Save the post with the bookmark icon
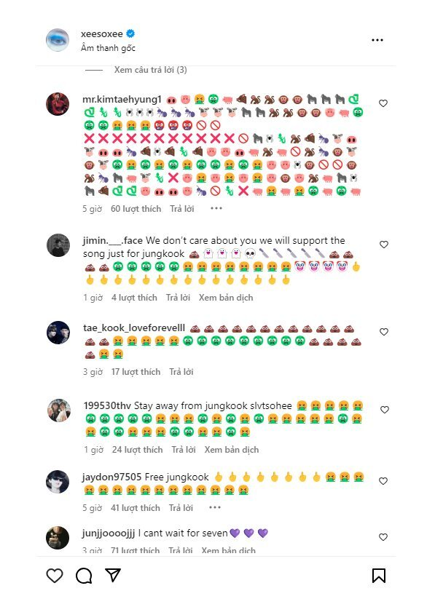This screenshot has width=435, height=607. pyautogui.click(x=379, y=576)
